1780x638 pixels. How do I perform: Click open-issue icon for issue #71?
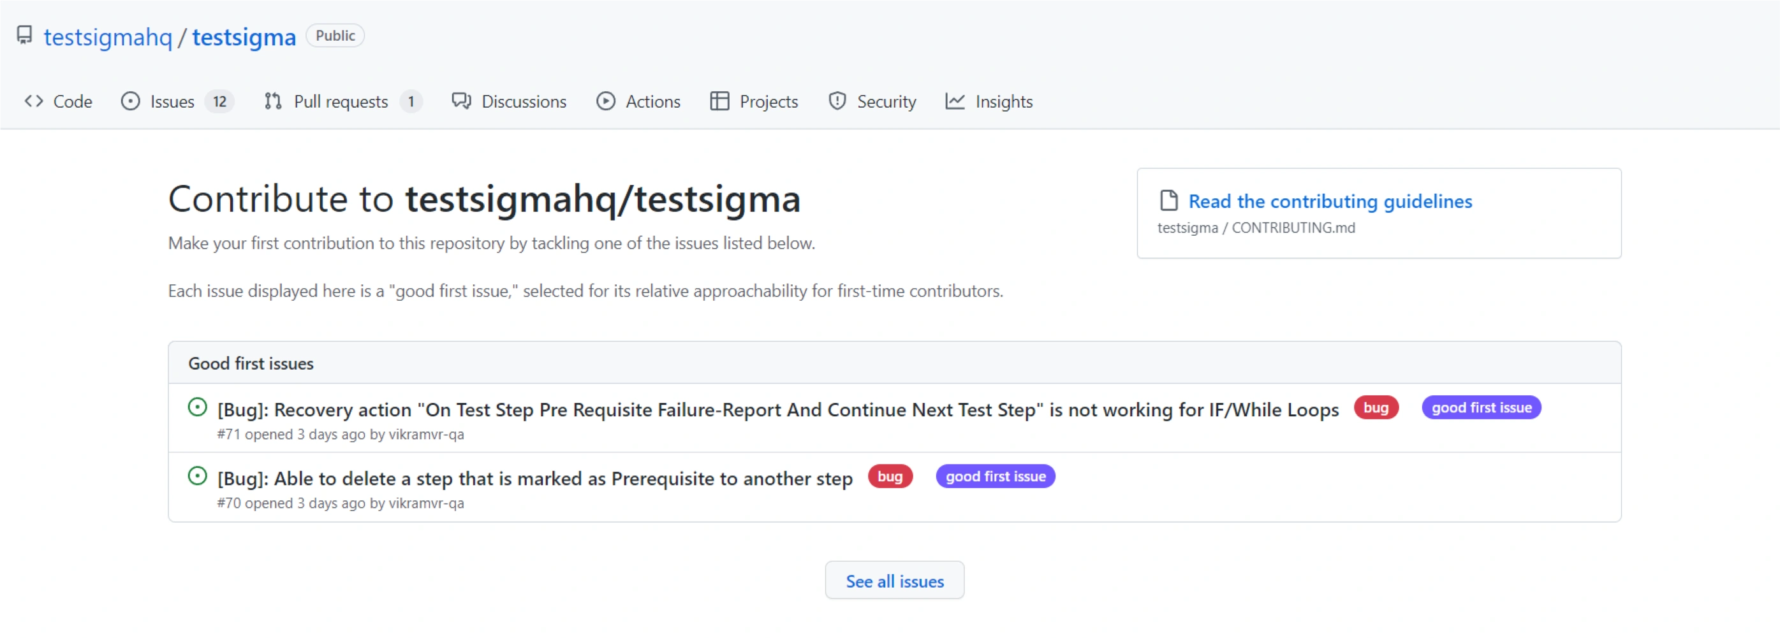click(x=198, y=407)
